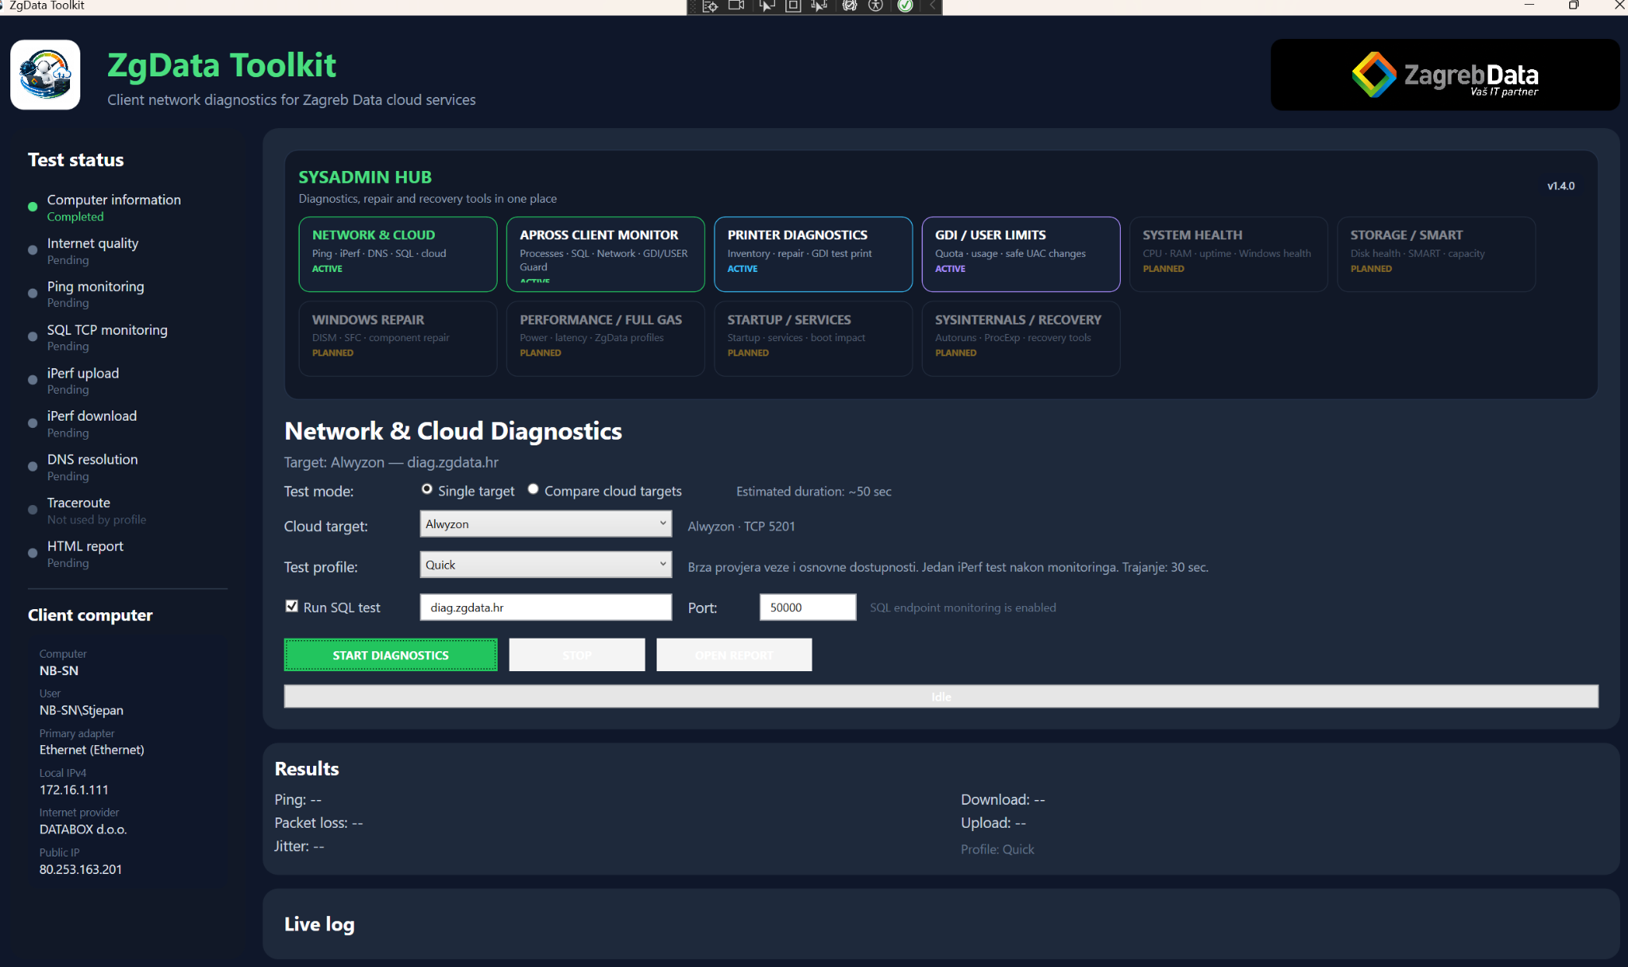Click the Idle progress bar
The height and width of the screenshot is (967, 1628).
[x=941, y=697]
